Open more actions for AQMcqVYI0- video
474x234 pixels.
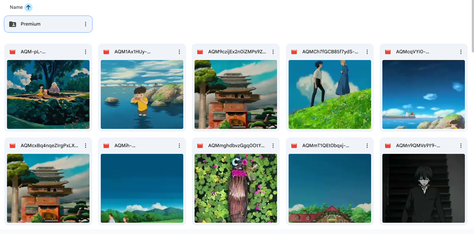point(461,52)
